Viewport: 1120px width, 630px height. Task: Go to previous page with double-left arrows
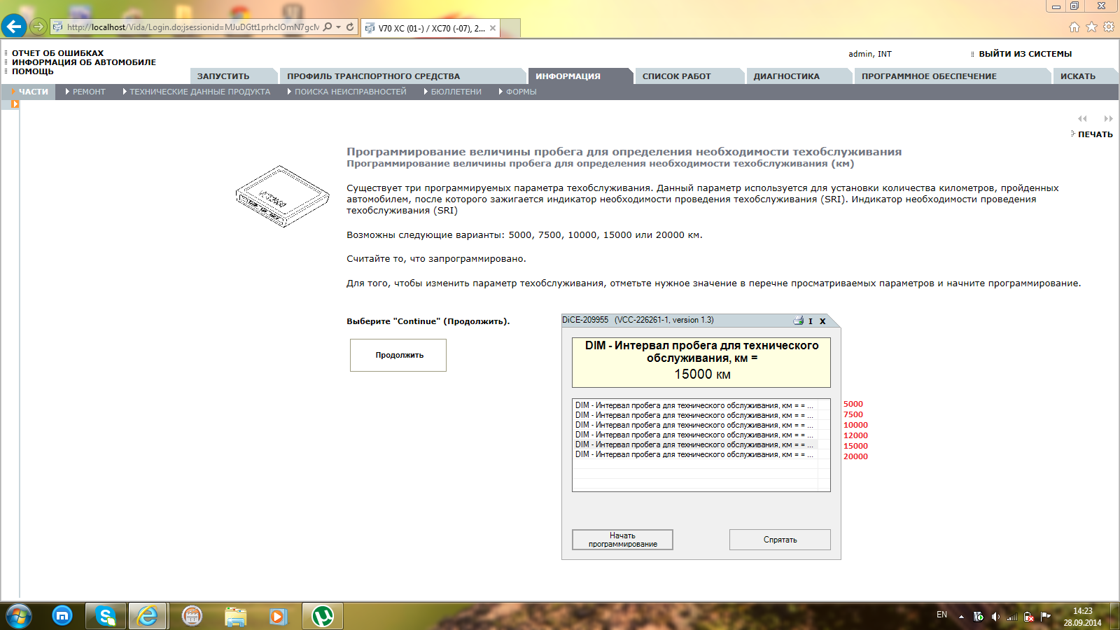point(1082,119)
